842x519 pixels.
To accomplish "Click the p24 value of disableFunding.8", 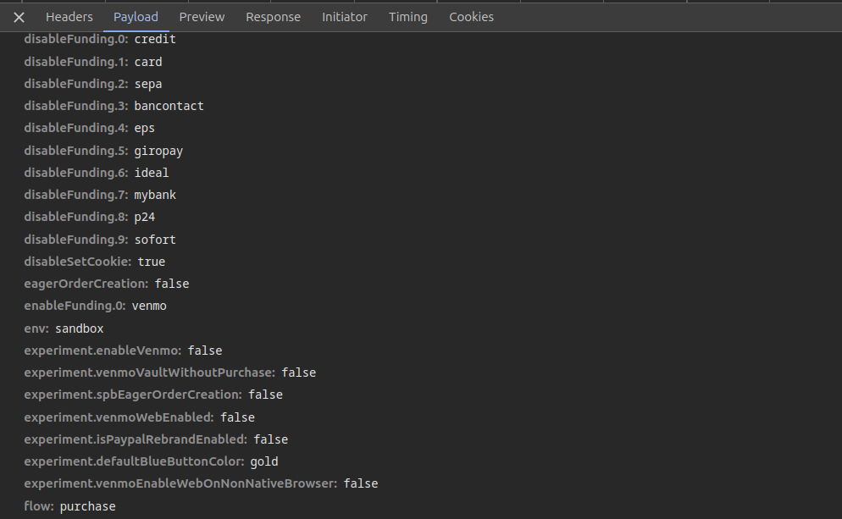I will (x=144, y=216).
